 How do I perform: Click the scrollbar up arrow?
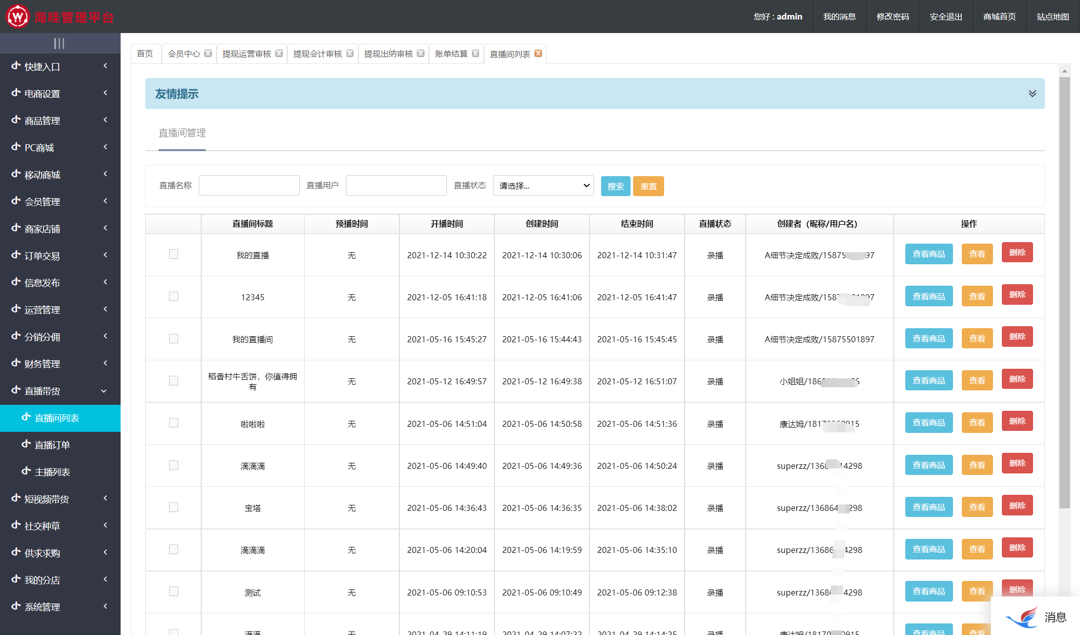coord(1064,71)
